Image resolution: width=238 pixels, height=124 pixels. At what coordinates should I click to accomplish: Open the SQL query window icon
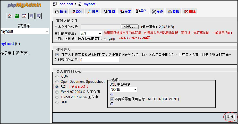coord(24,16)
